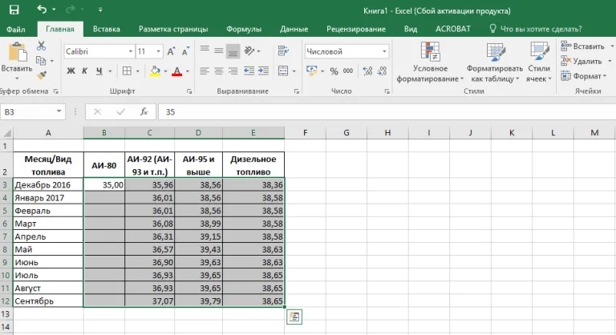The width and height of the screenshot is (616, 335).
Task: Open the Разметка страницы tab
Action: pos(173,29)
